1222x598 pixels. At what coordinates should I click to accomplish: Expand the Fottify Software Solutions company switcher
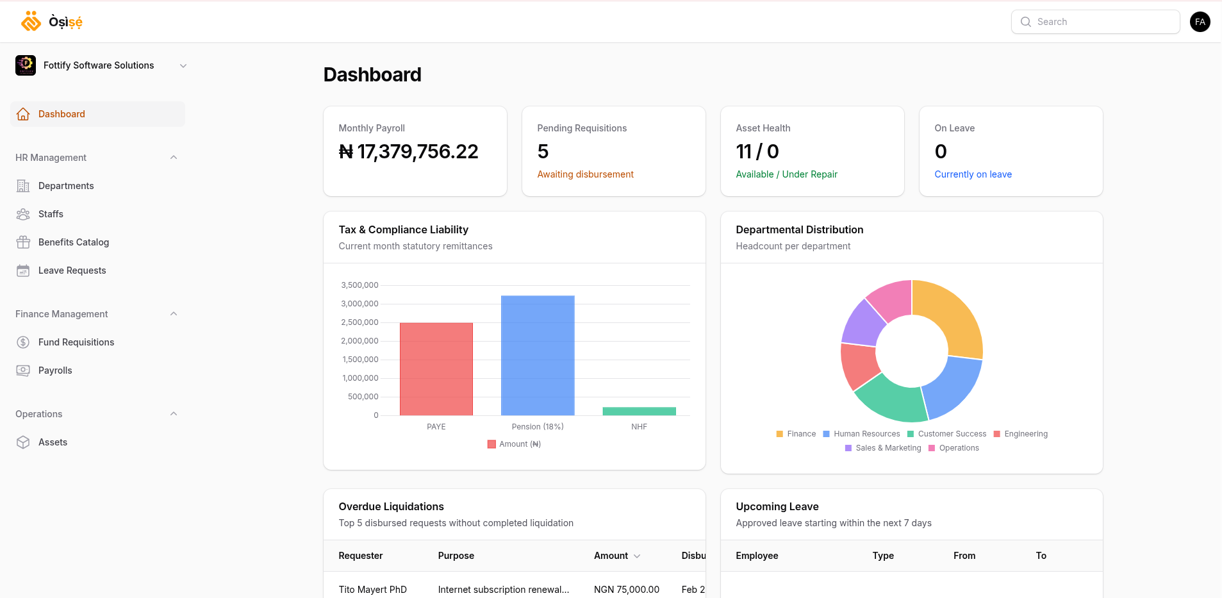183,65
